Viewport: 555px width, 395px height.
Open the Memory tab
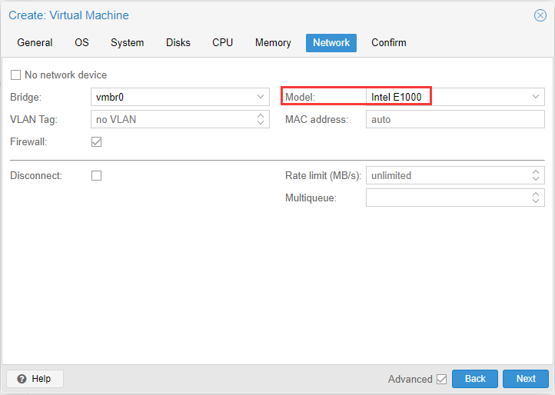coord(273,43)
